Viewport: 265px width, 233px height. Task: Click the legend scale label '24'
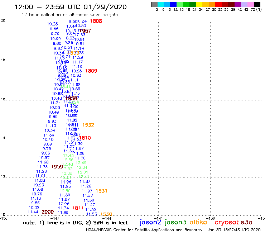[x=201, y=10]
